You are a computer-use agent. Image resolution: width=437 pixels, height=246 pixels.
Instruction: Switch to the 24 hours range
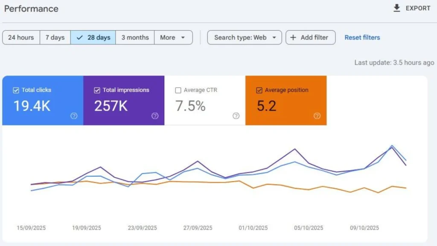pos(21,38)
